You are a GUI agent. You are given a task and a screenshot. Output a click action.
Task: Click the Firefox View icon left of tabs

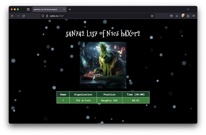tap(28, 9)
